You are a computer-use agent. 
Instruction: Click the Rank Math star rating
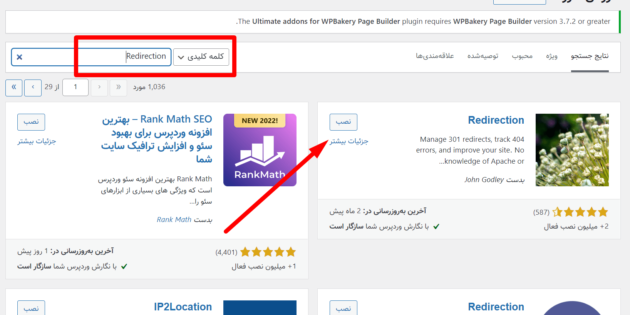tap(268, 252)
